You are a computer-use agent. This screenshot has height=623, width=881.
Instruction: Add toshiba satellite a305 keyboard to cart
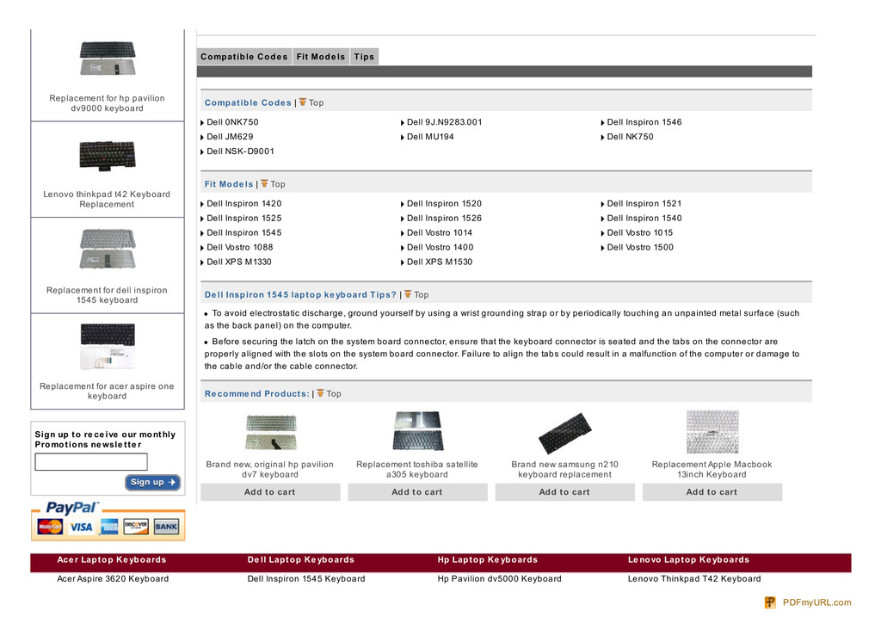tap(417, 492)
